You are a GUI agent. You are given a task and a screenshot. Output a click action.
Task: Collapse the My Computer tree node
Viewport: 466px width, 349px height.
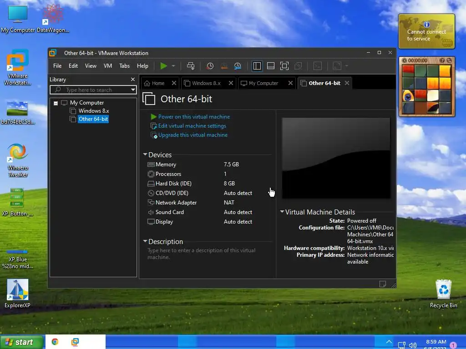click(56, 103)
